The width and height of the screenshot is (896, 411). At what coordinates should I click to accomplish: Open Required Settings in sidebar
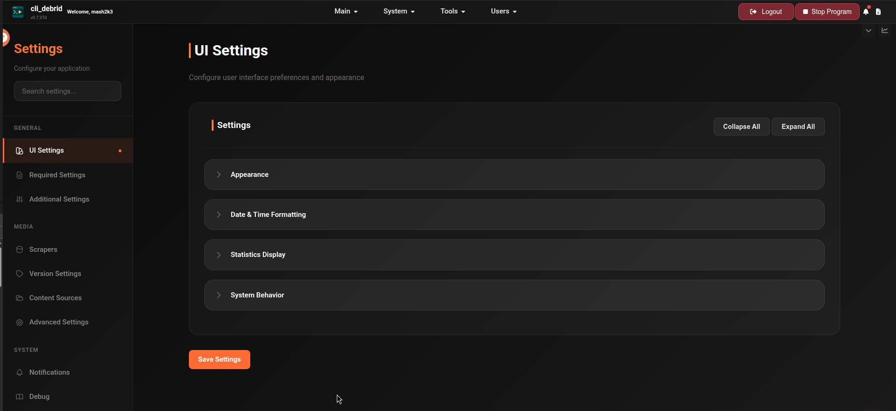pyautogui.click(x=68, y=175)
